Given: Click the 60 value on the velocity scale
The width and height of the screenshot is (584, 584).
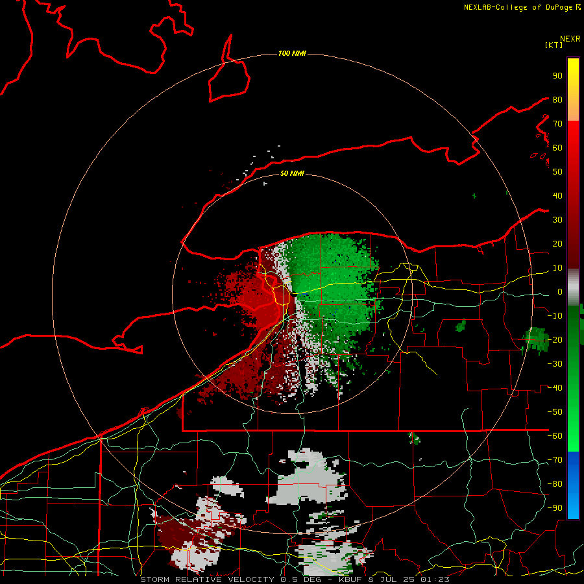Looking at the screenshot, I should [x=557, y=147].
